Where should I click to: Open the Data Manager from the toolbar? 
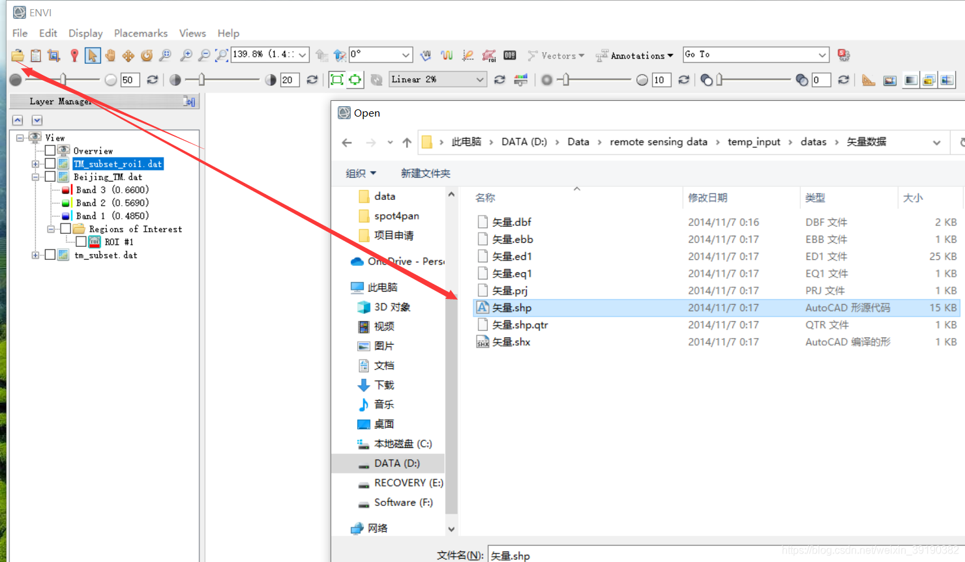(x=35, y=55)
